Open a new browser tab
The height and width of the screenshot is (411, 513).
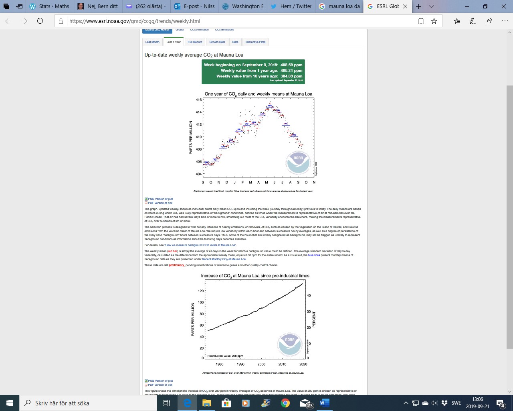[418, 6]
